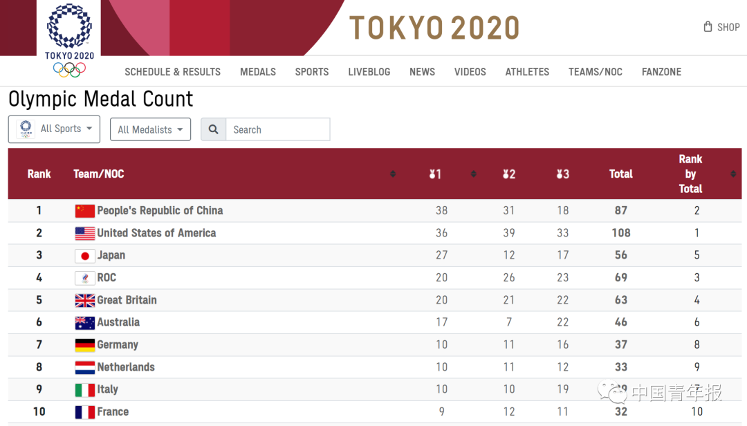This screenshot has height=426, width=747.
Task: Click the bronze medal column icon
Action: tap(562, 174)
